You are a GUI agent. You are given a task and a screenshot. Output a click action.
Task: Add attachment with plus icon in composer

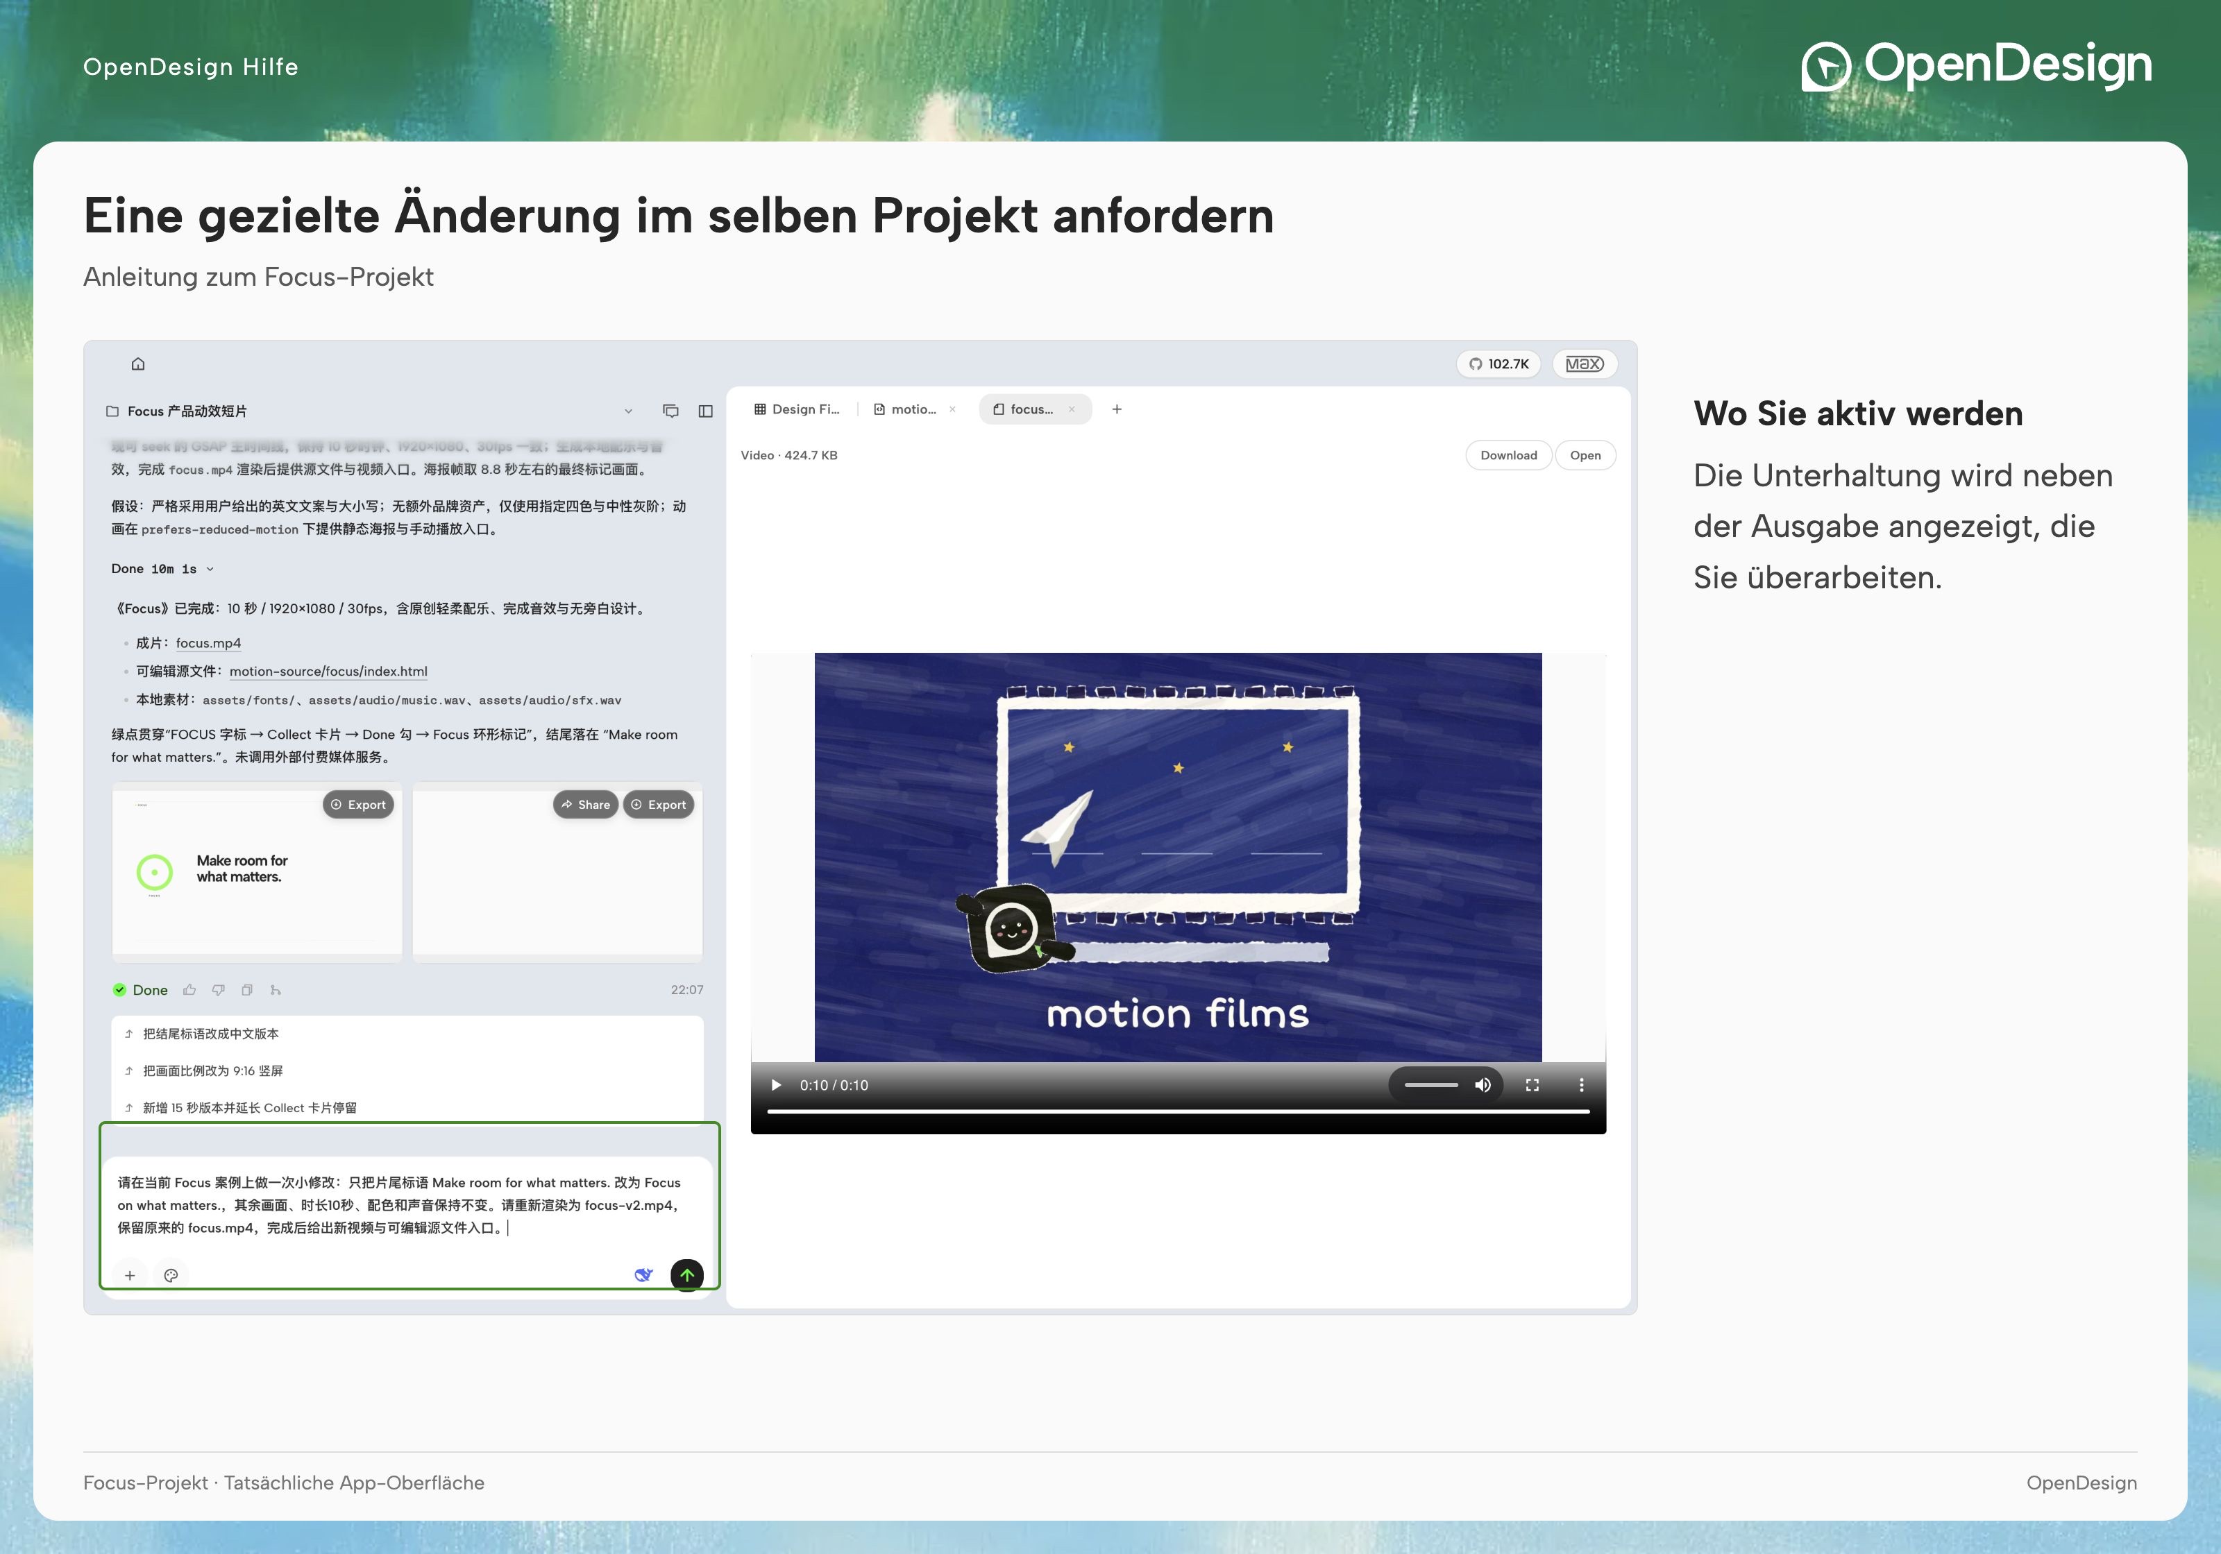(130, 1276)
